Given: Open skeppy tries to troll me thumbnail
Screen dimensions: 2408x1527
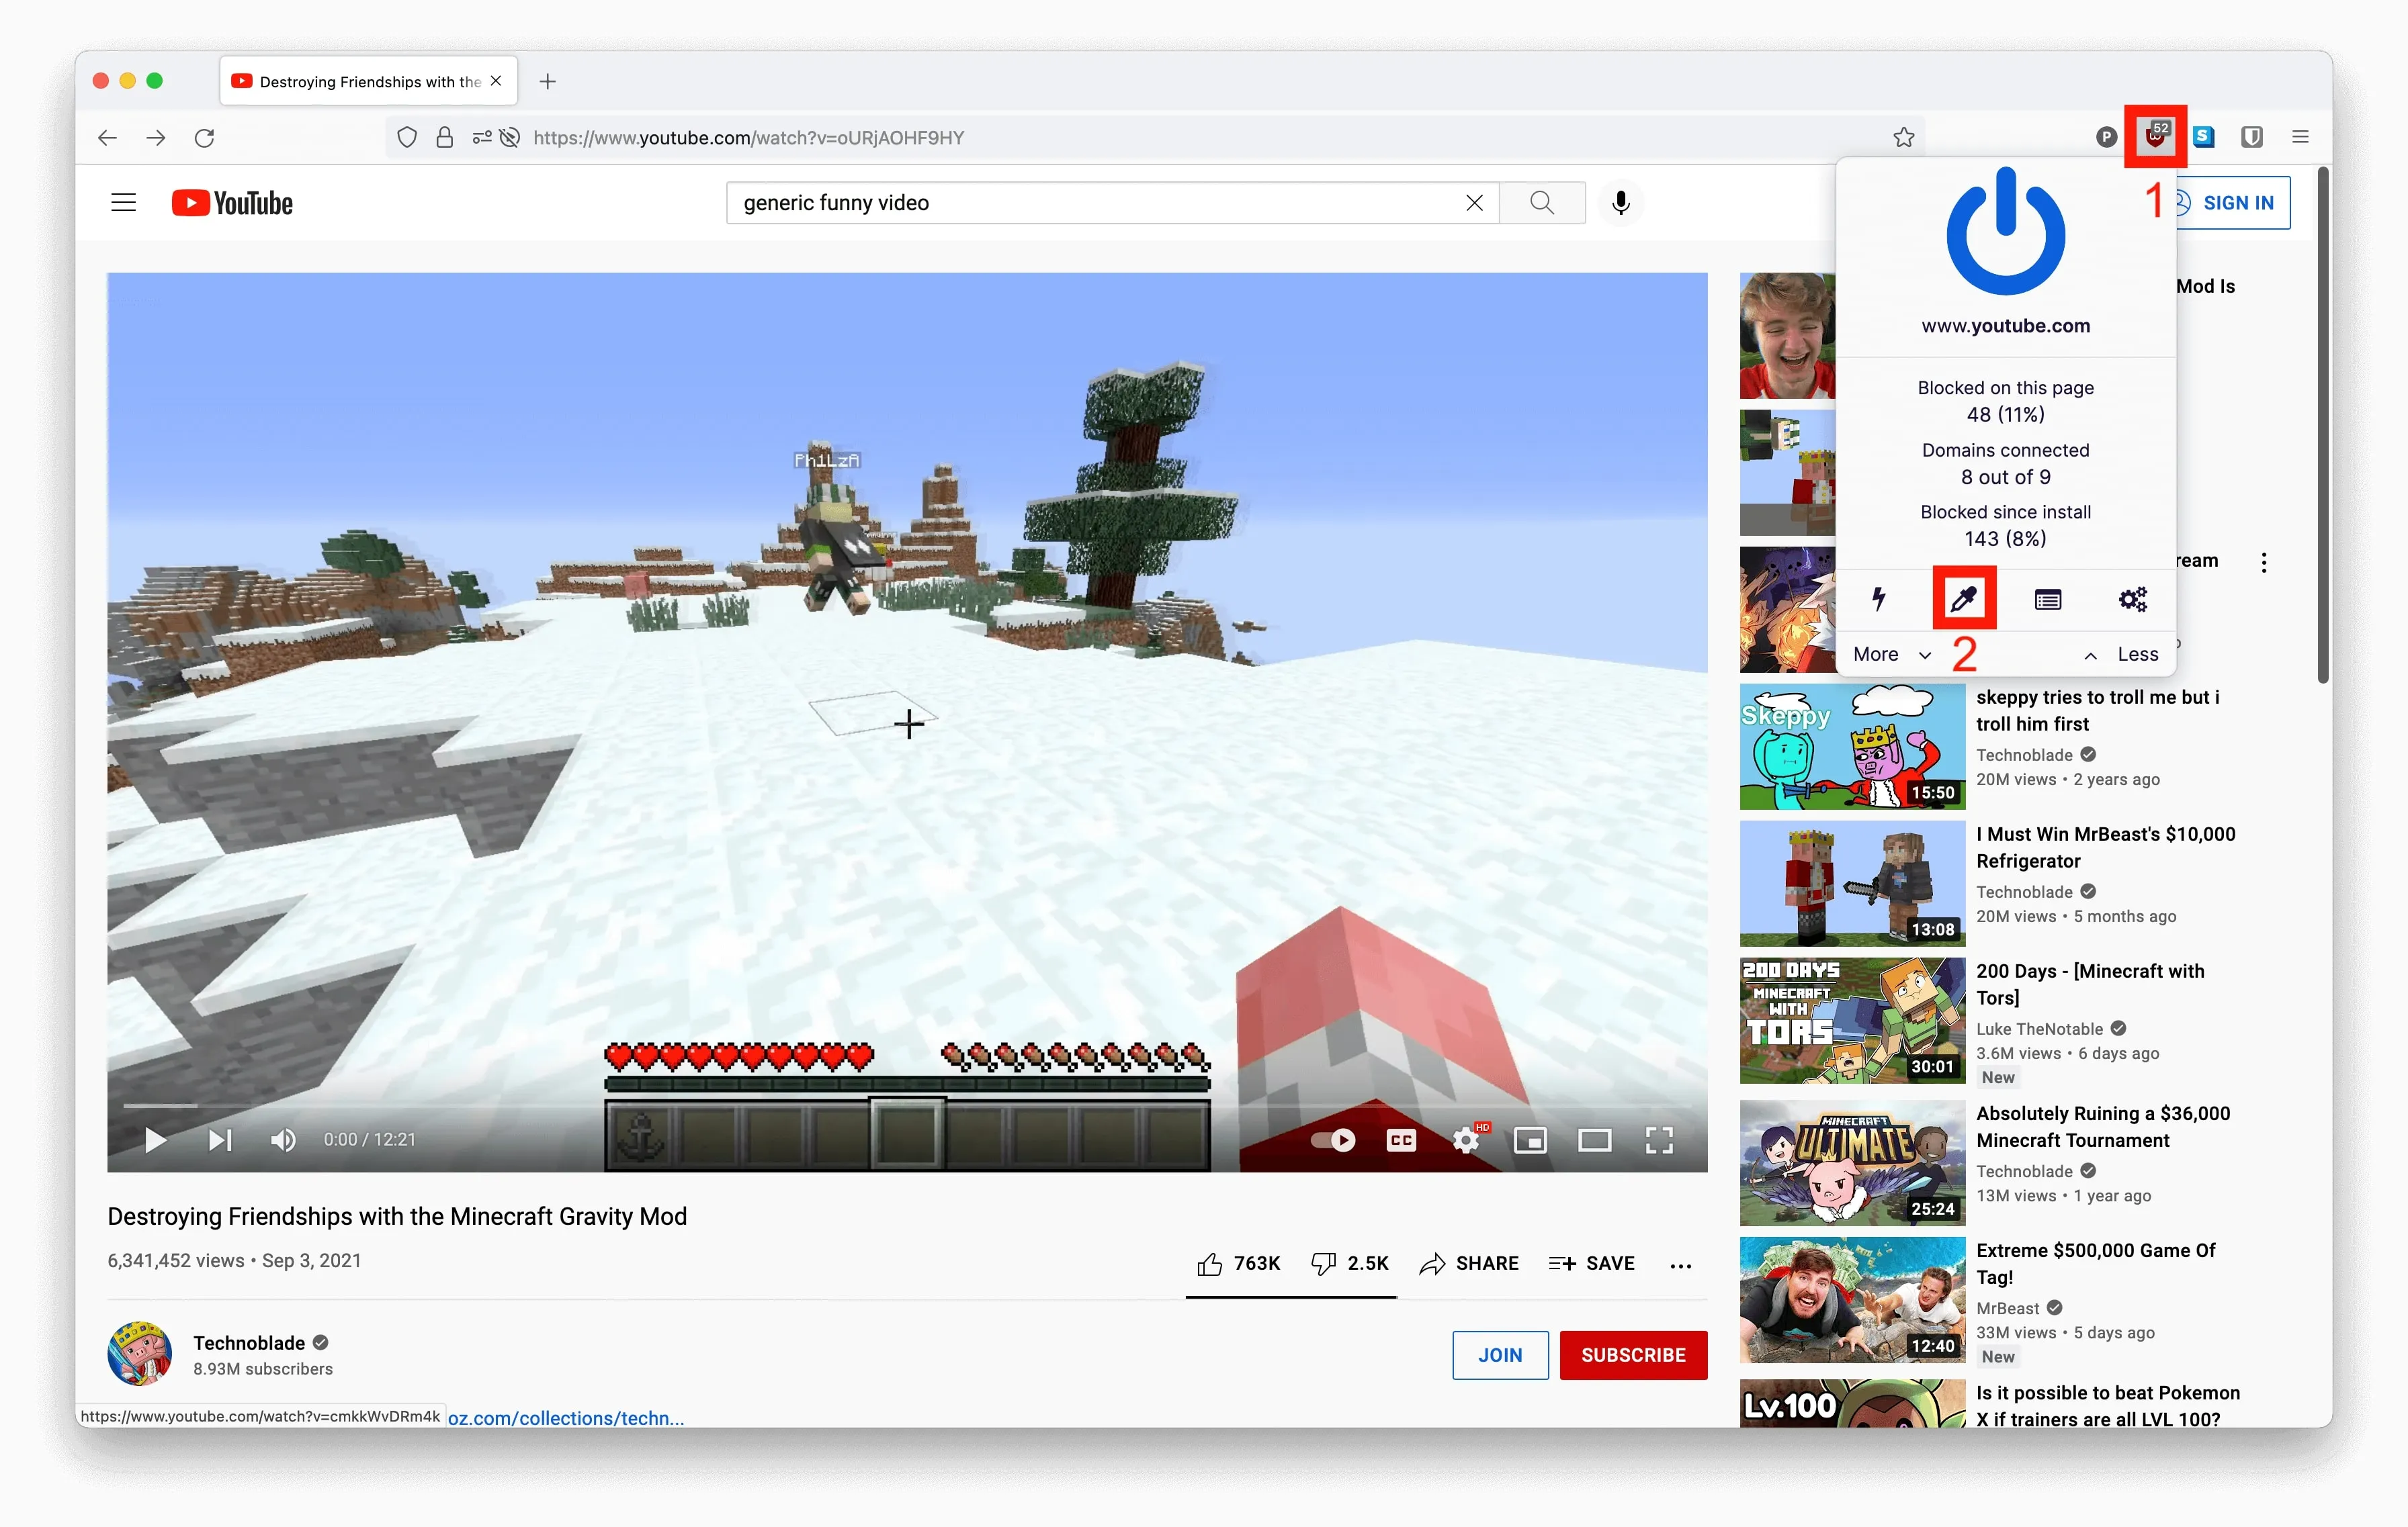Looking at the screenshot, I should pyautogui.click(x=1852, y=745).
